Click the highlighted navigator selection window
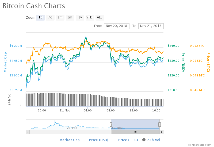 pyautogui.click(x=135, y=124)
